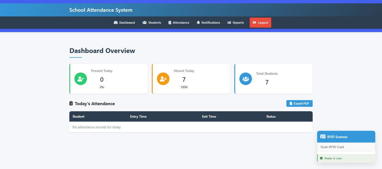Click the Status column header
The image size is (382, 169).
[271, 117]
